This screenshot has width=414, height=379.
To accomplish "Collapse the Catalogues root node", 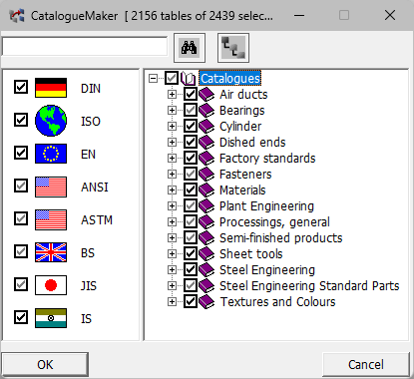I will 153,79.
